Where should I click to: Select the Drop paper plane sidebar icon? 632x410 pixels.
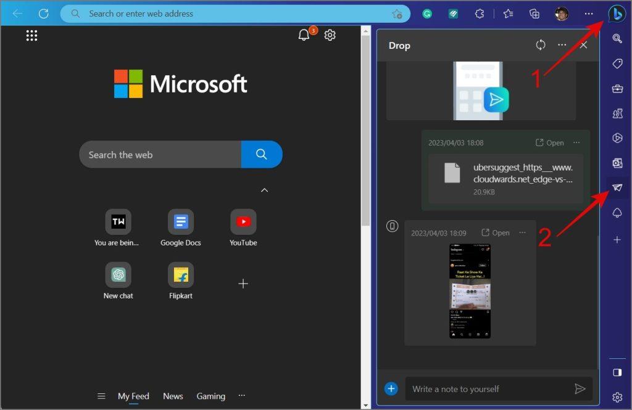click(x=617, y=187)
